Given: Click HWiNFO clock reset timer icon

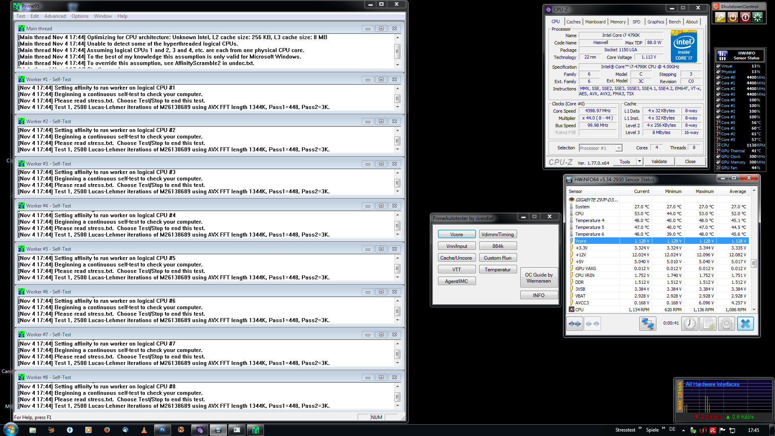Looking at the screenshot, I should 690,323.
